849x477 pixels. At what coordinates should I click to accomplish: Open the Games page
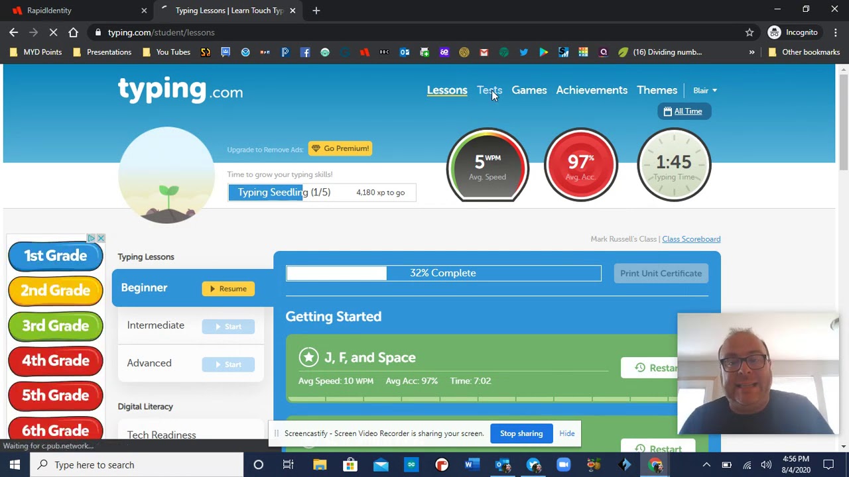point(529,90)
